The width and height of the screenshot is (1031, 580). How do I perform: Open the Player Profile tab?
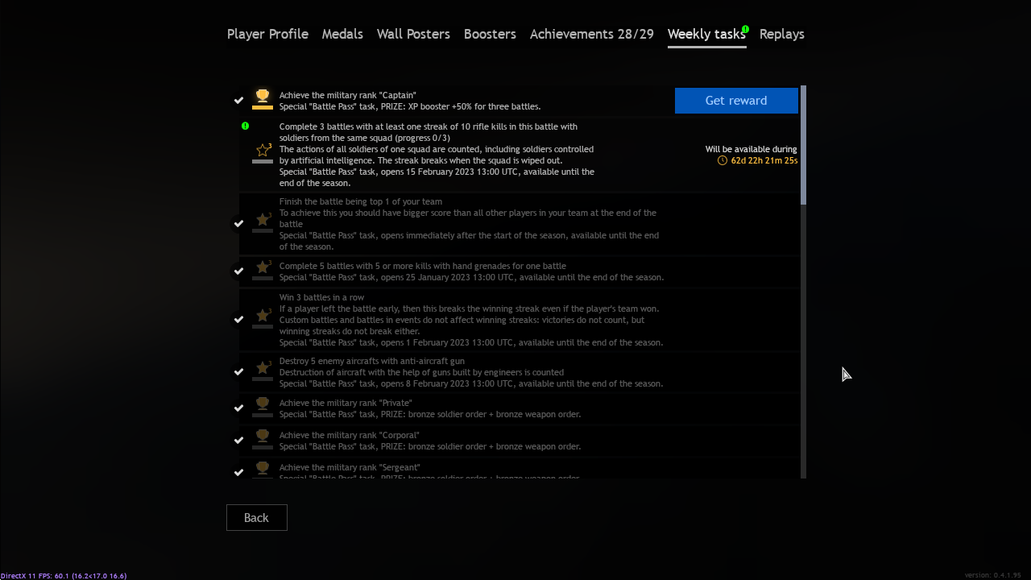(267, 34)
